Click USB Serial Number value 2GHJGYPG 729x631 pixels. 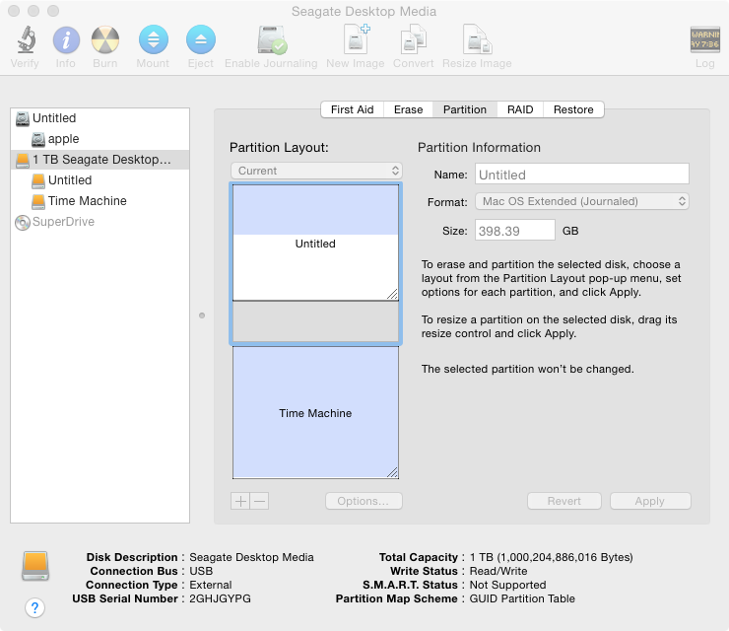(x=220, y=598)
